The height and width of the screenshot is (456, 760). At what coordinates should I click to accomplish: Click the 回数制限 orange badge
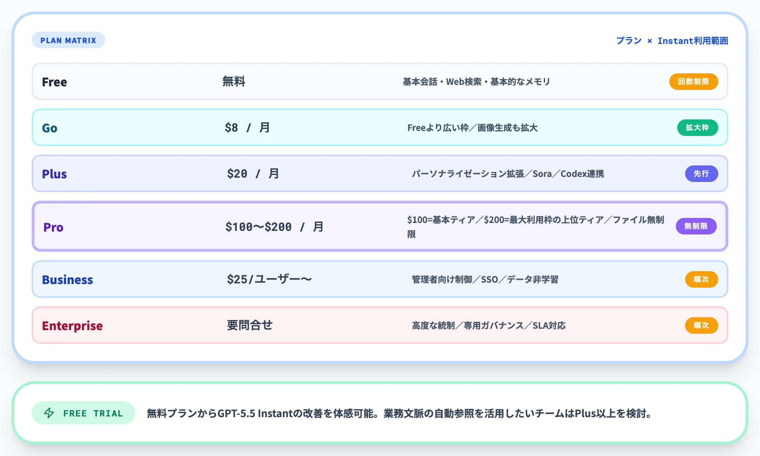693,82
